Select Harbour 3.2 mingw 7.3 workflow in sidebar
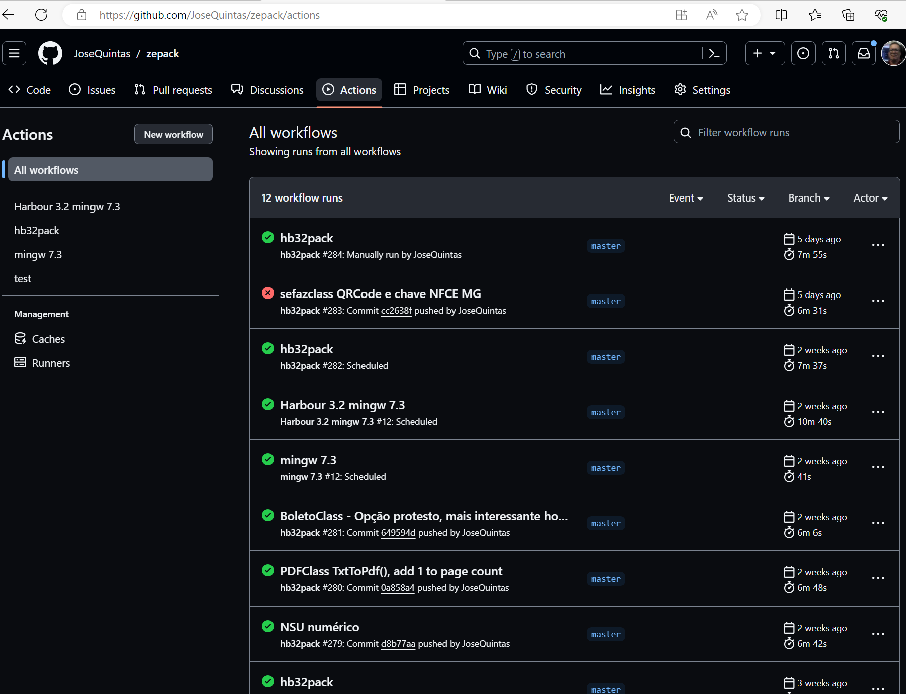The image size is (906, 694). click(x=67, y=207)
